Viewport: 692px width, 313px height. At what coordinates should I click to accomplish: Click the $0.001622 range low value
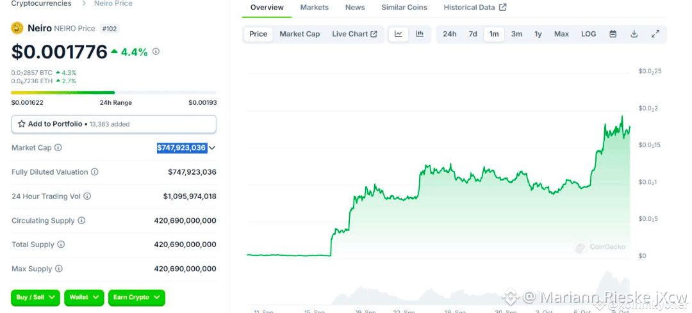point(28,102)
